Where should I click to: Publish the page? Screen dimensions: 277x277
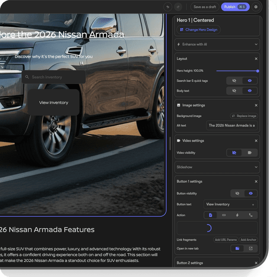click(235, 7)
